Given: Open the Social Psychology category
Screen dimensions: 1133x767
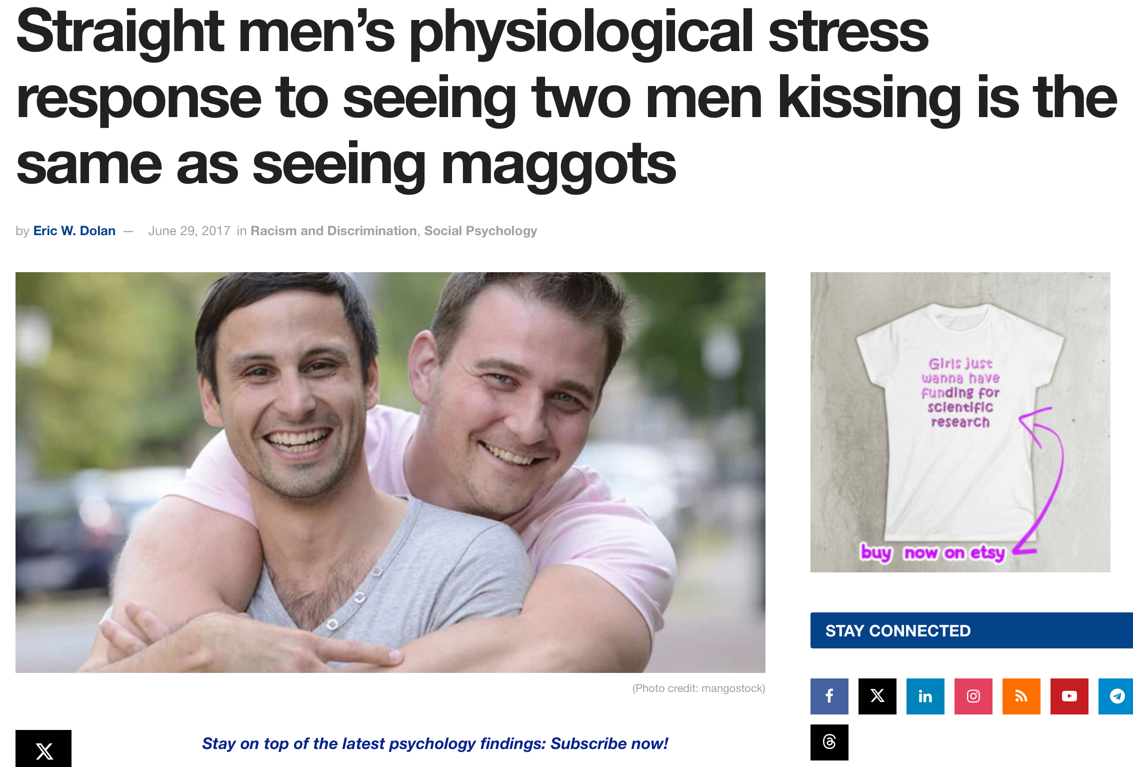Looking at the screenshot, I should point(480,231).
